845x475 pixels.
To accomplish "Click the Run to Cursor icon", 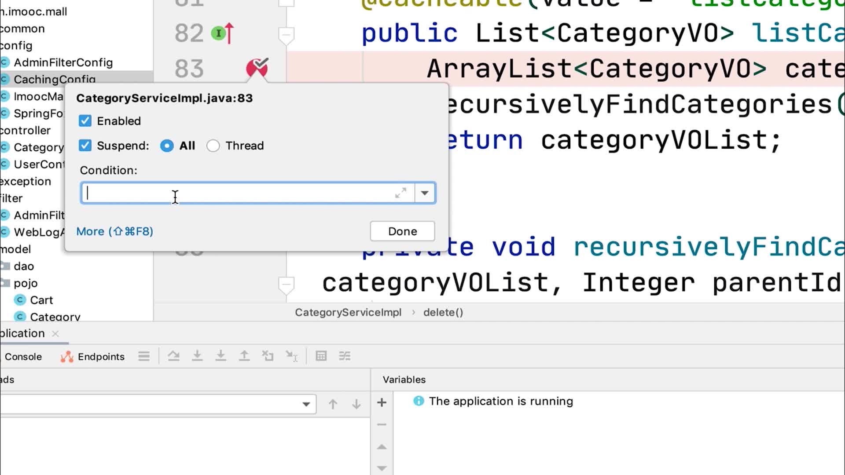I will pos(291,356).
